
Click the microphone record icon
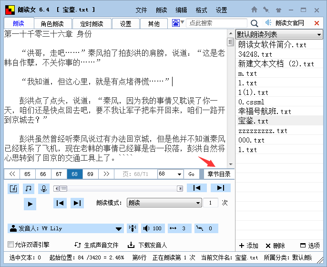[44, 189]
